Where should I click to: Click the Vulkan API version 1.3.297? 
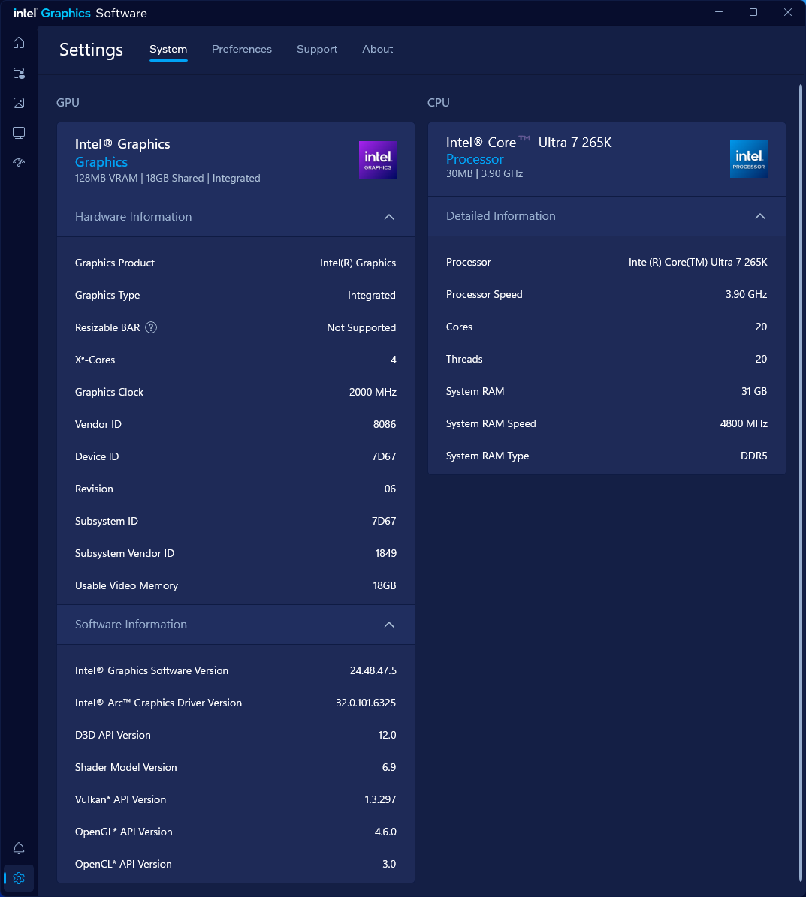(x=380, y=799)
